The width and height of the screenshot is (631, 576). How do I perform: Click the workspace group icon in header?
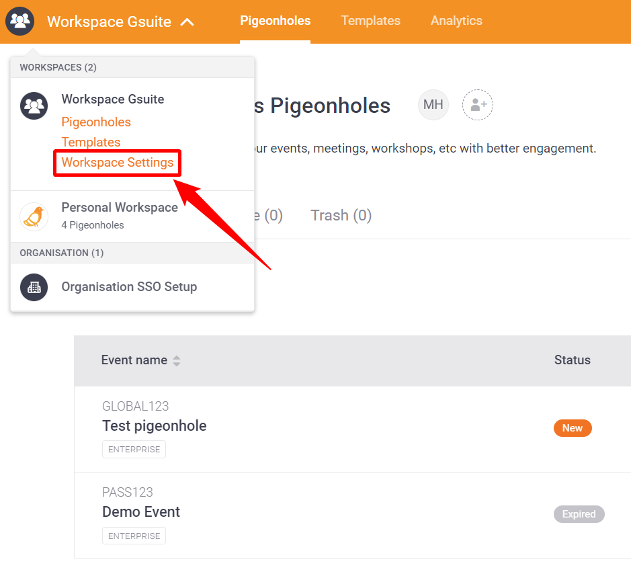[19, 21]
